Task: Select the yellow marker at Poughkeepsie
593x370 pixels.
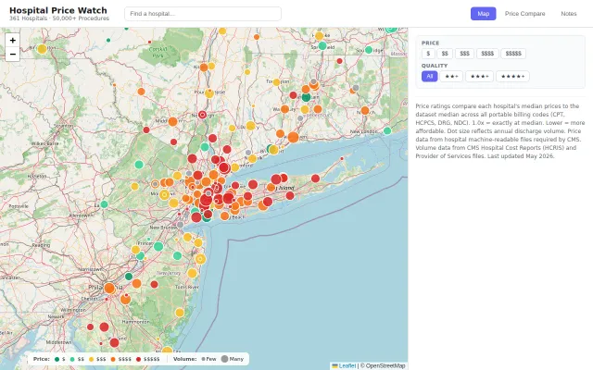Action: [x=209, y=93]
